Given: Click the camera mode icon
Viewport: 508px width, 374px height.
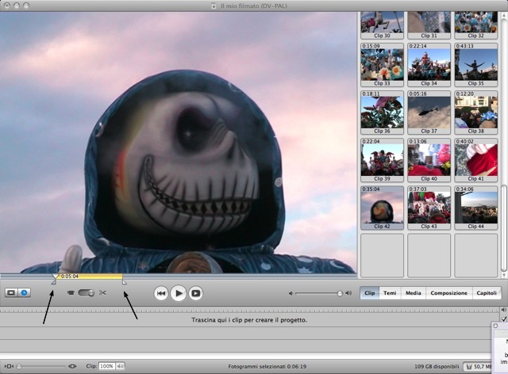Looking at the screenshot, I should pos(71,293).
